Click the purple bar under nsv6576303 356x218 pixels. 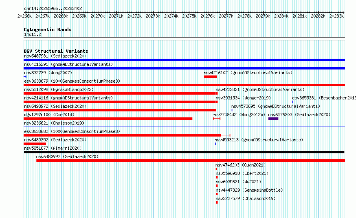(x=273, y=119)
